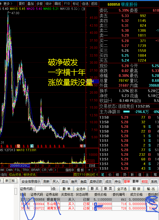Open 图文F10 link
The height and width of the screenshot is (220, 159).
(79, 175)
